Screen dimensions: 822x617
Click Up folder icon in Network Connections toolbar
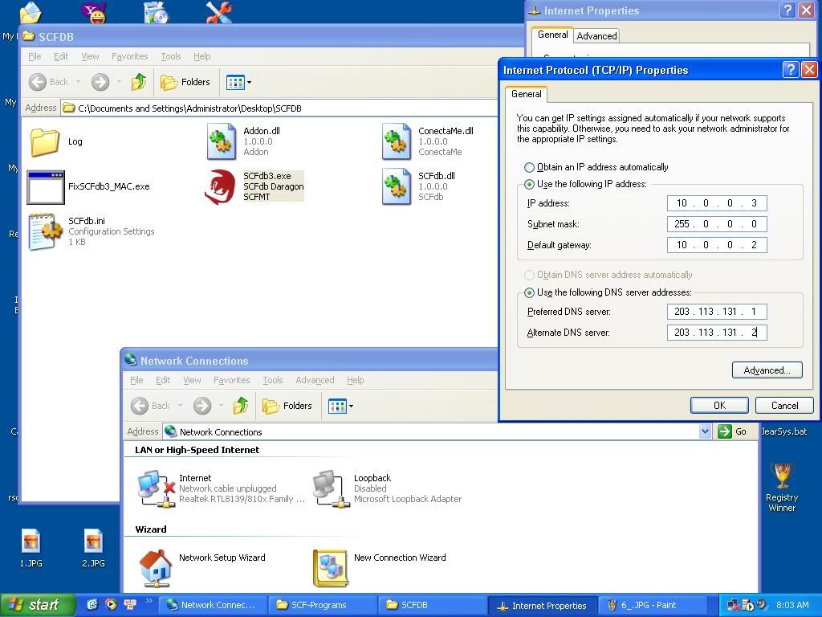pyautogui.click(x=241, y=406)
